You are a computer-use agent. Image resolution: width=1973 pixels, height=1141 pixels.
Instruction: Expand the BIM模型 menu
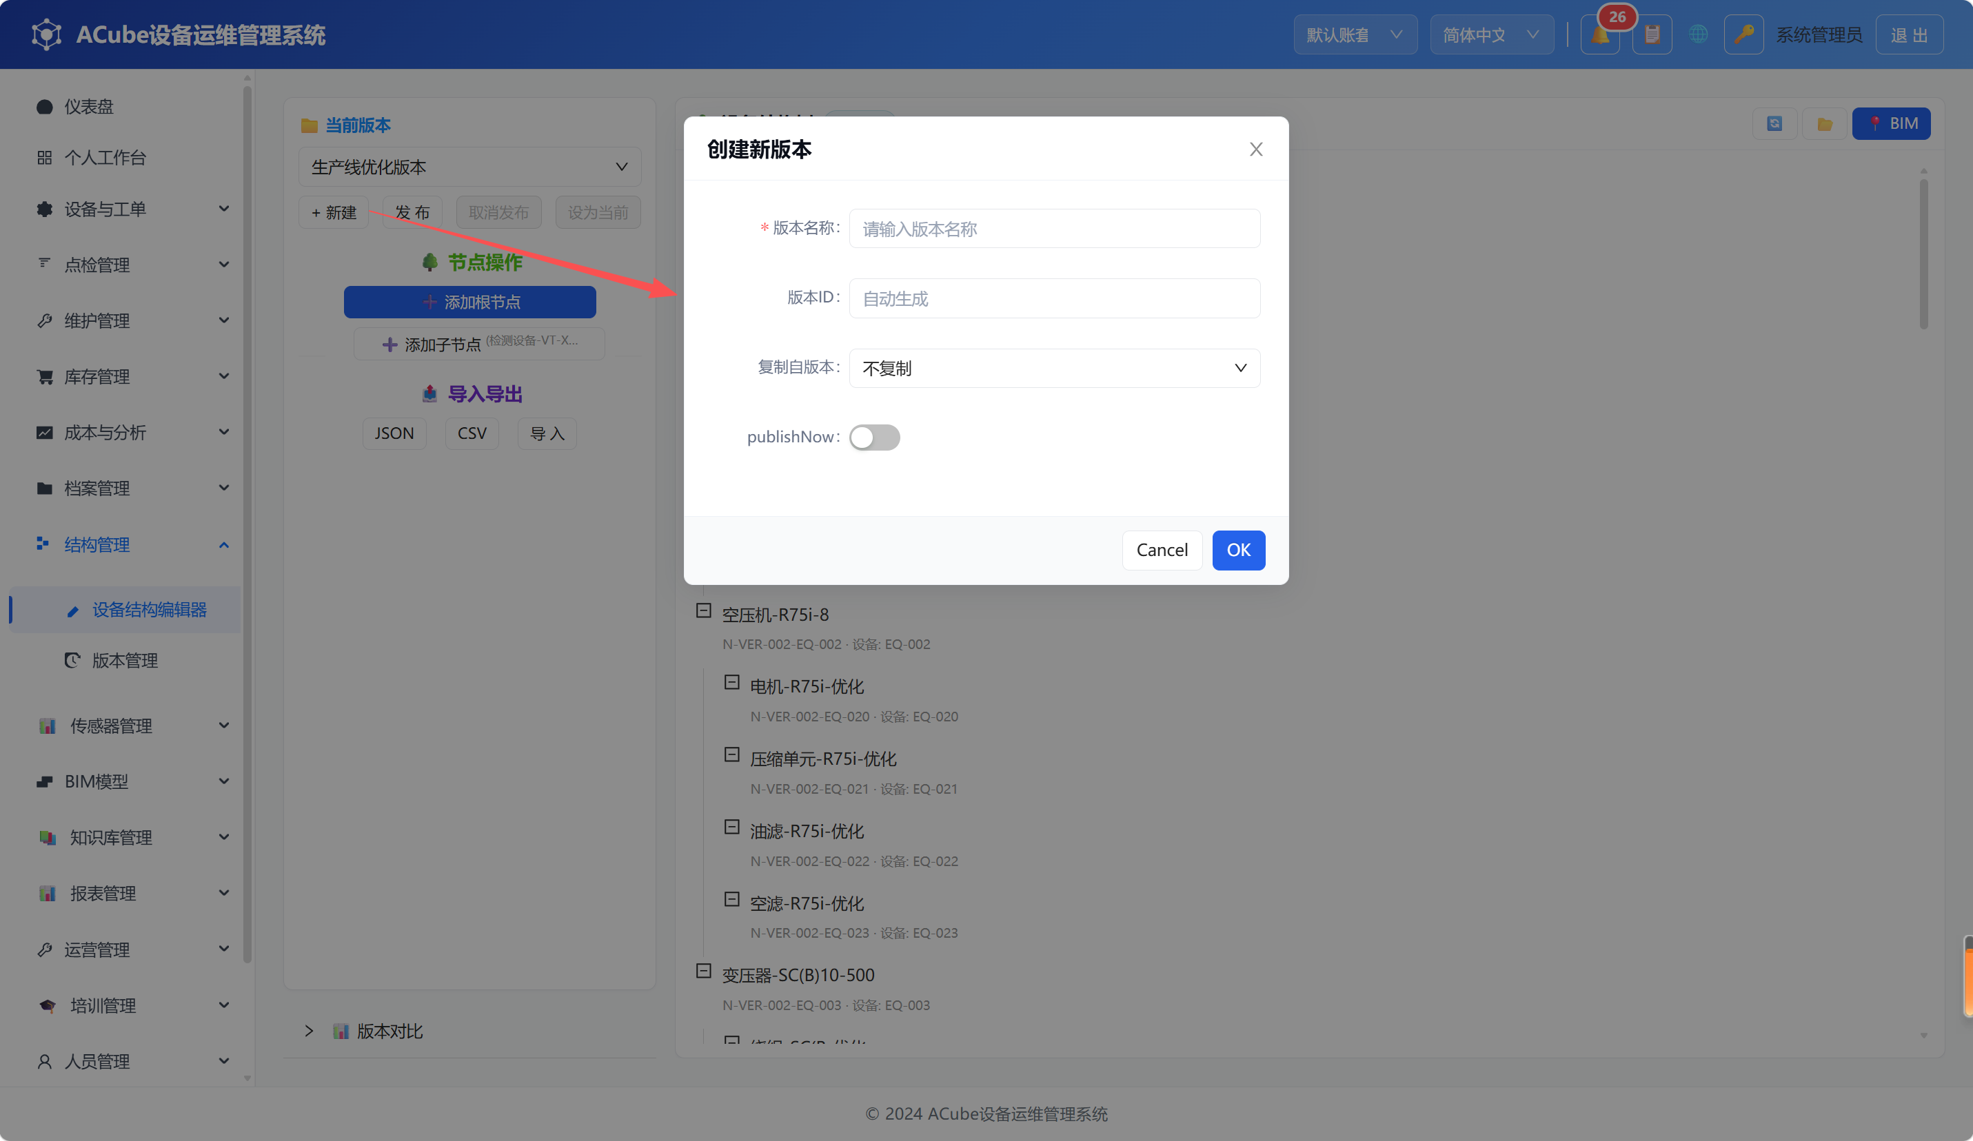[x=125, y=782]
